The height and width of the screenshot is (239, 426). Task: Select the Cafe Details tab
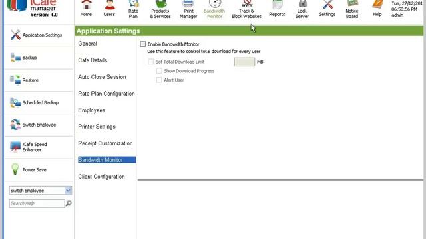point(93,60)
